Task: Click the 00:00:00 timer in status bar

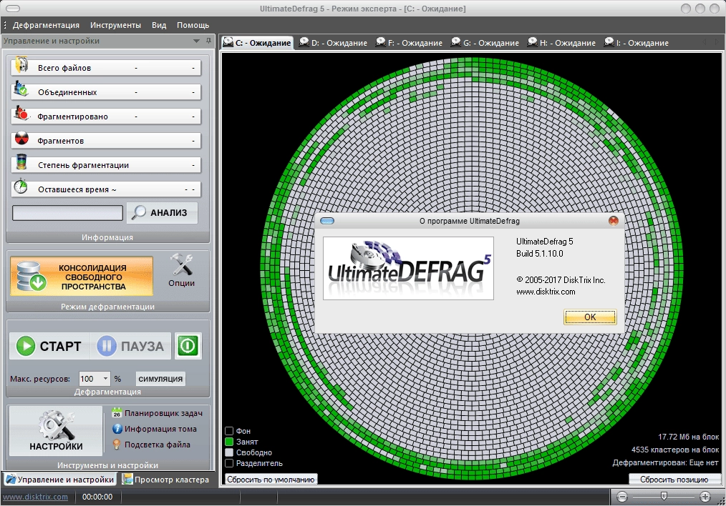Action: click(x=97, y=497)
